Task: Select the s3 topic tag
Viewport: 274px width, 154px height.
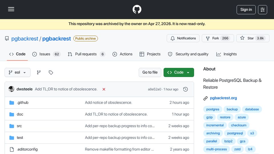Action: click(252, 133)
